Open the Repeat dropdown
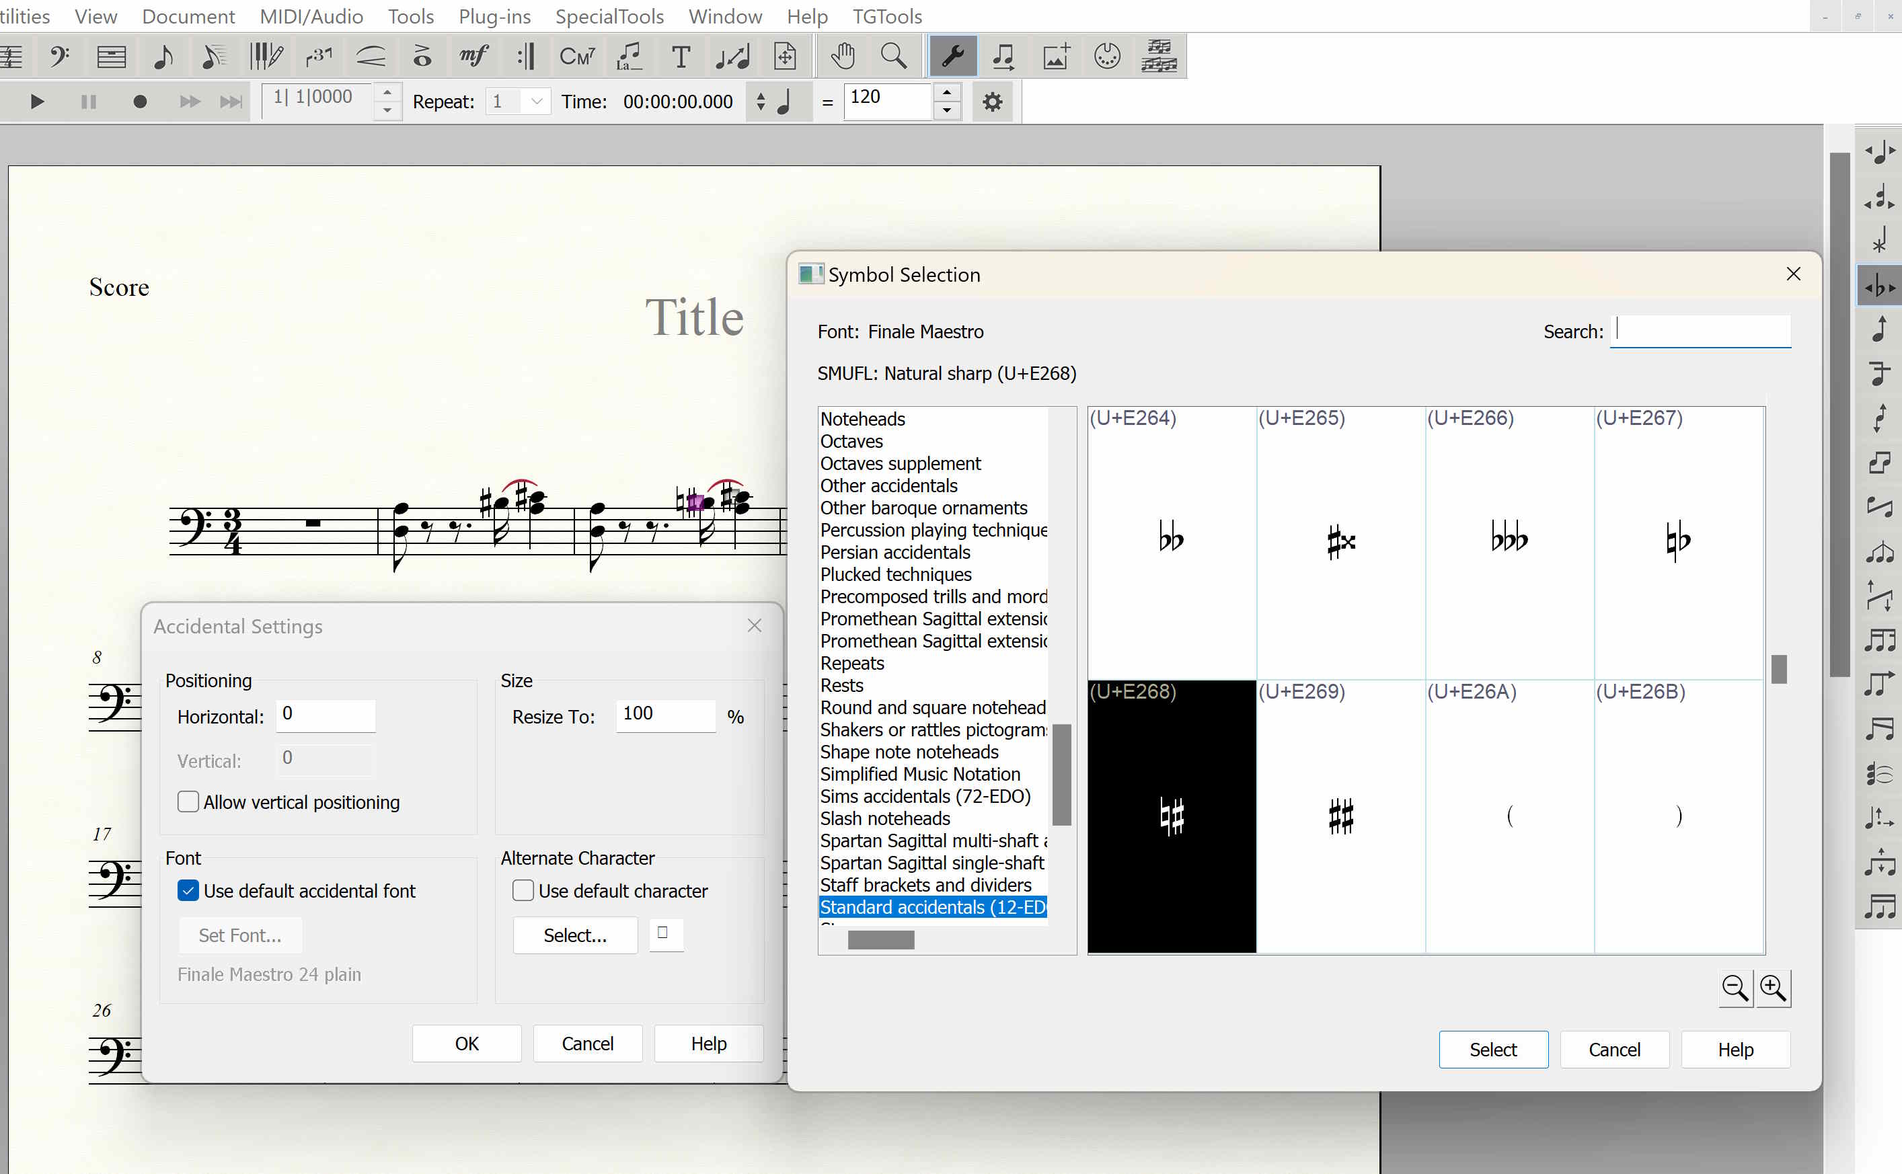 click(535, 102)
